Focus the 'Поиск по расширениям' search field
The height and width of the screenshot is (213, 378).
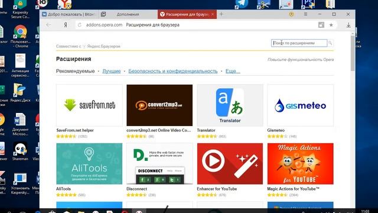pyautogui.click(x=299, y=43)
